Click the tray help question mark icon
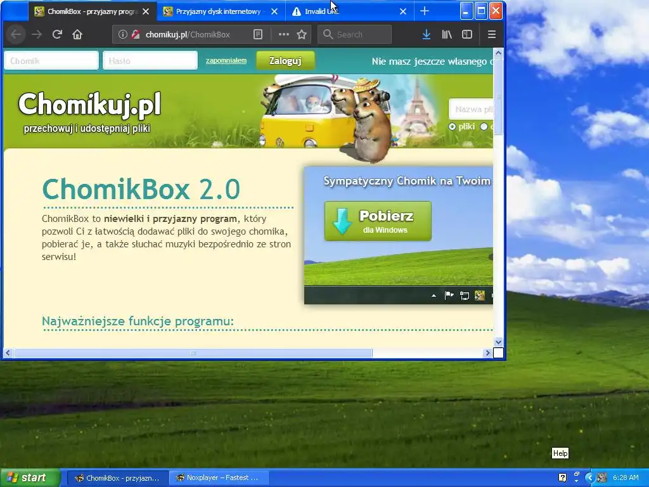The image size is (649, 487). 562,477
